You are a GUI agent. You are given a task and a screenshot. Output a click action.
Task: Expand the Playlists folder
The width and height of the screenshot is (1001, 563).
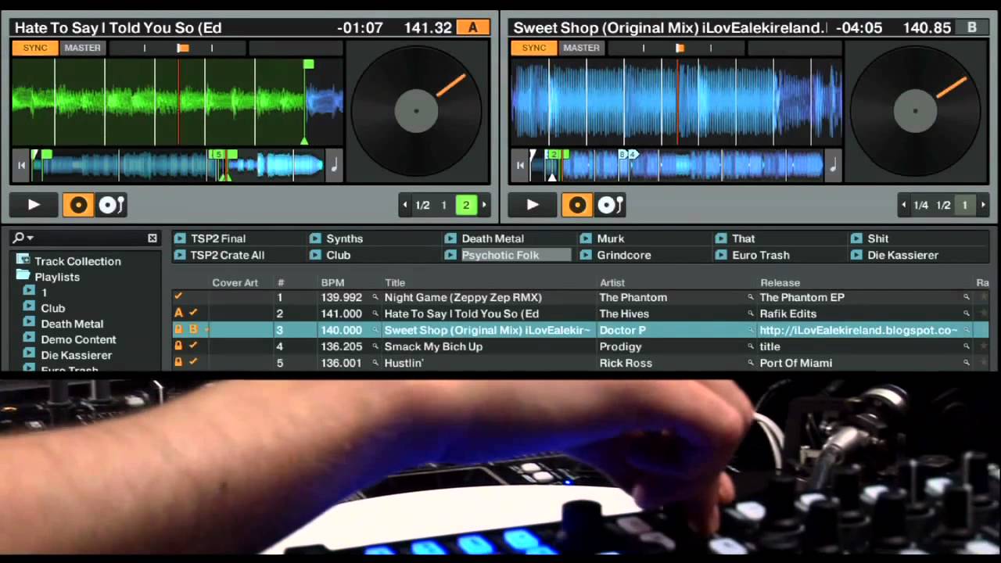pos(23,276)
